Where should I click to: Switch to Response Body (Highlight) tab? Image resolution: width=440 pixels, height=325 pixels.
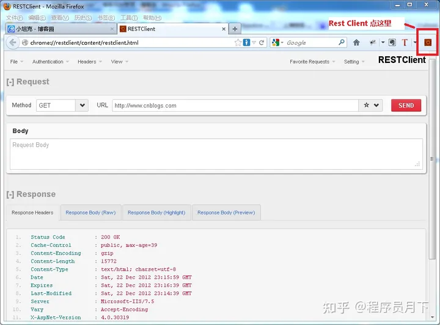[x=156, y=213]
